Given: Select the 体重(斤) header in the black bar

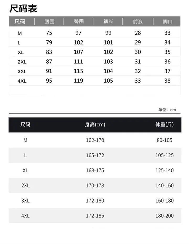Looking at the screenshot, I should [164, 125].
